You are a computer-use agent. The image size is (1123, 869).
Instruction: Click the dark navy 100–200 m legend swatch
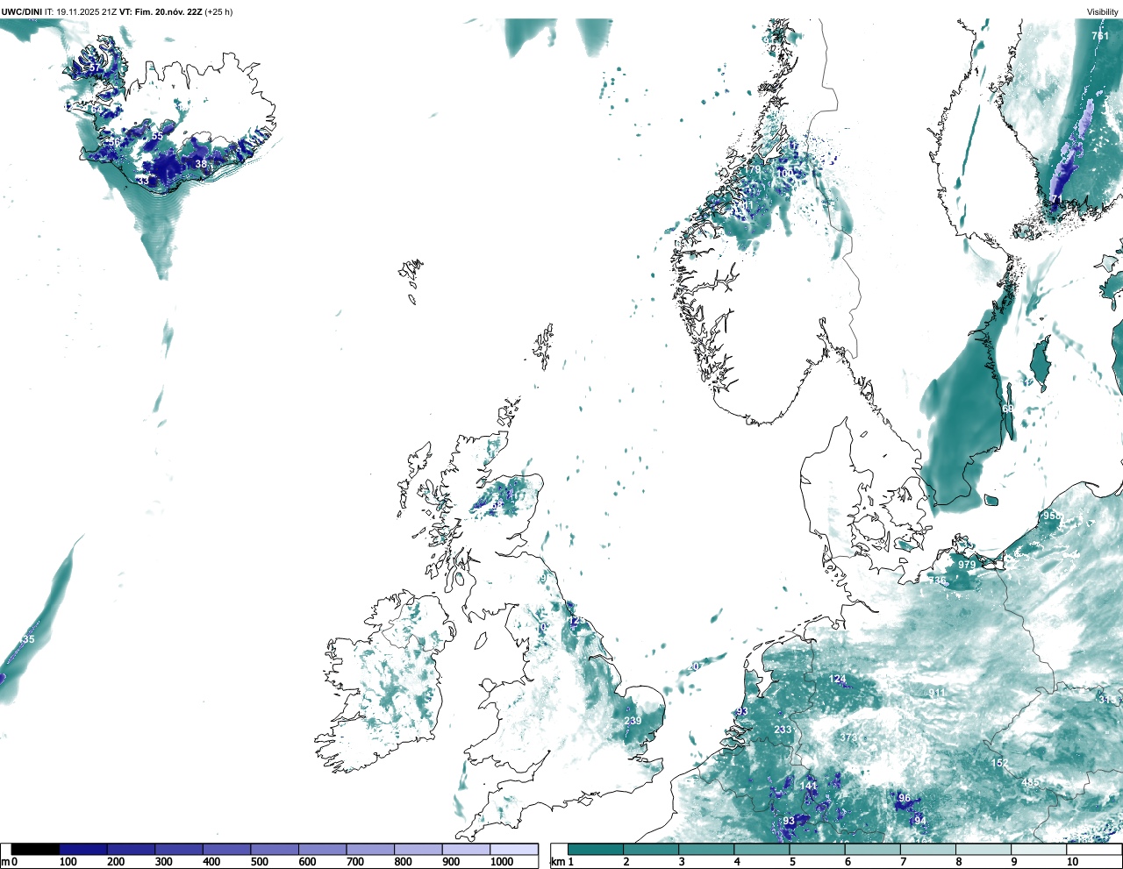pos(83,849)
